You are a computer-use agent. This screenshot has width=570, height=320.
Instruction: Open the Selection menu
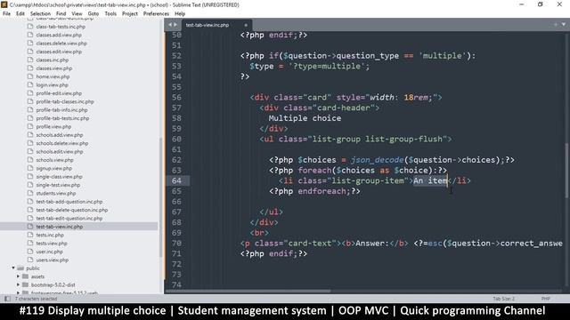click(40, 14)
